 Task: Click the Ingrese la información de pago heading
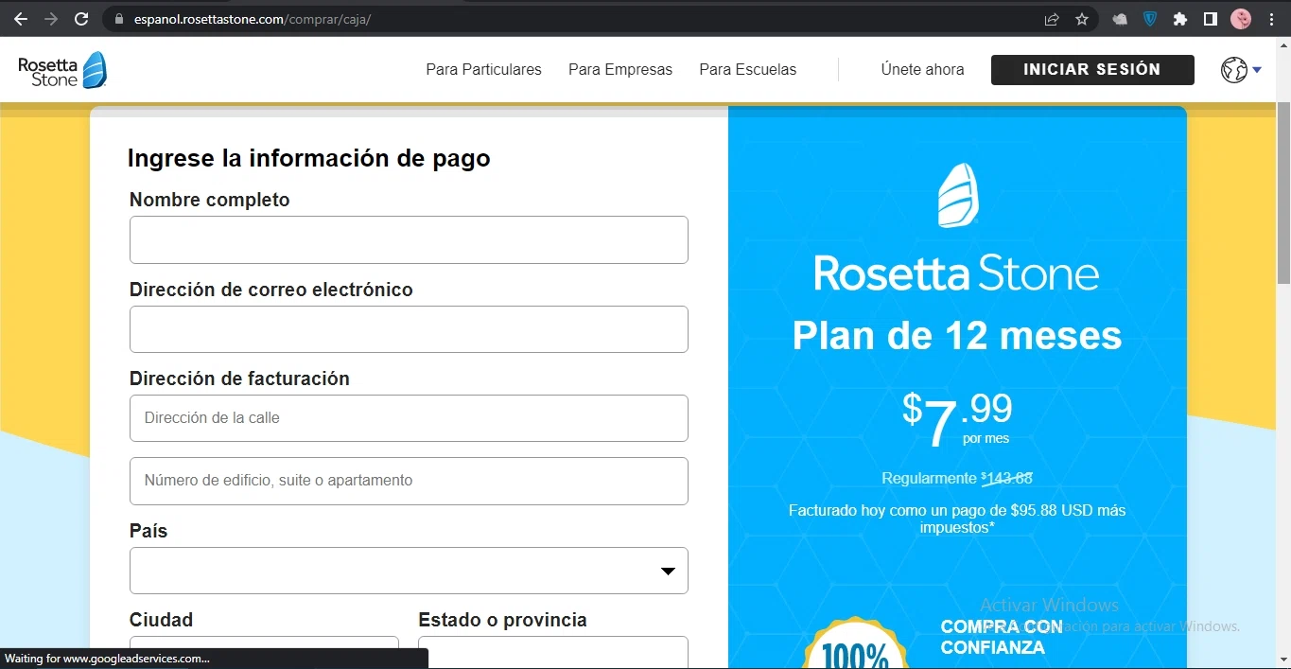pos(309,158)
